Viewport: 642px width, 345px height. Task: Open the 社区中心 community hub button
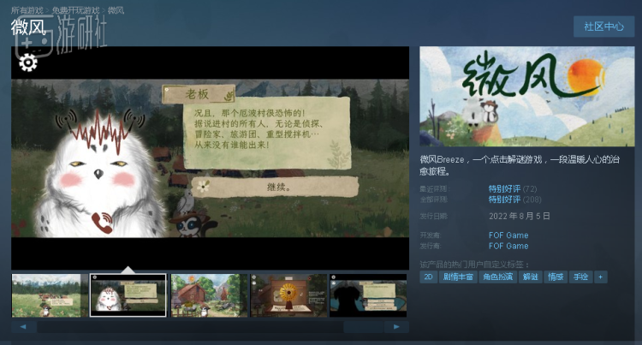[x=604, y=27]
